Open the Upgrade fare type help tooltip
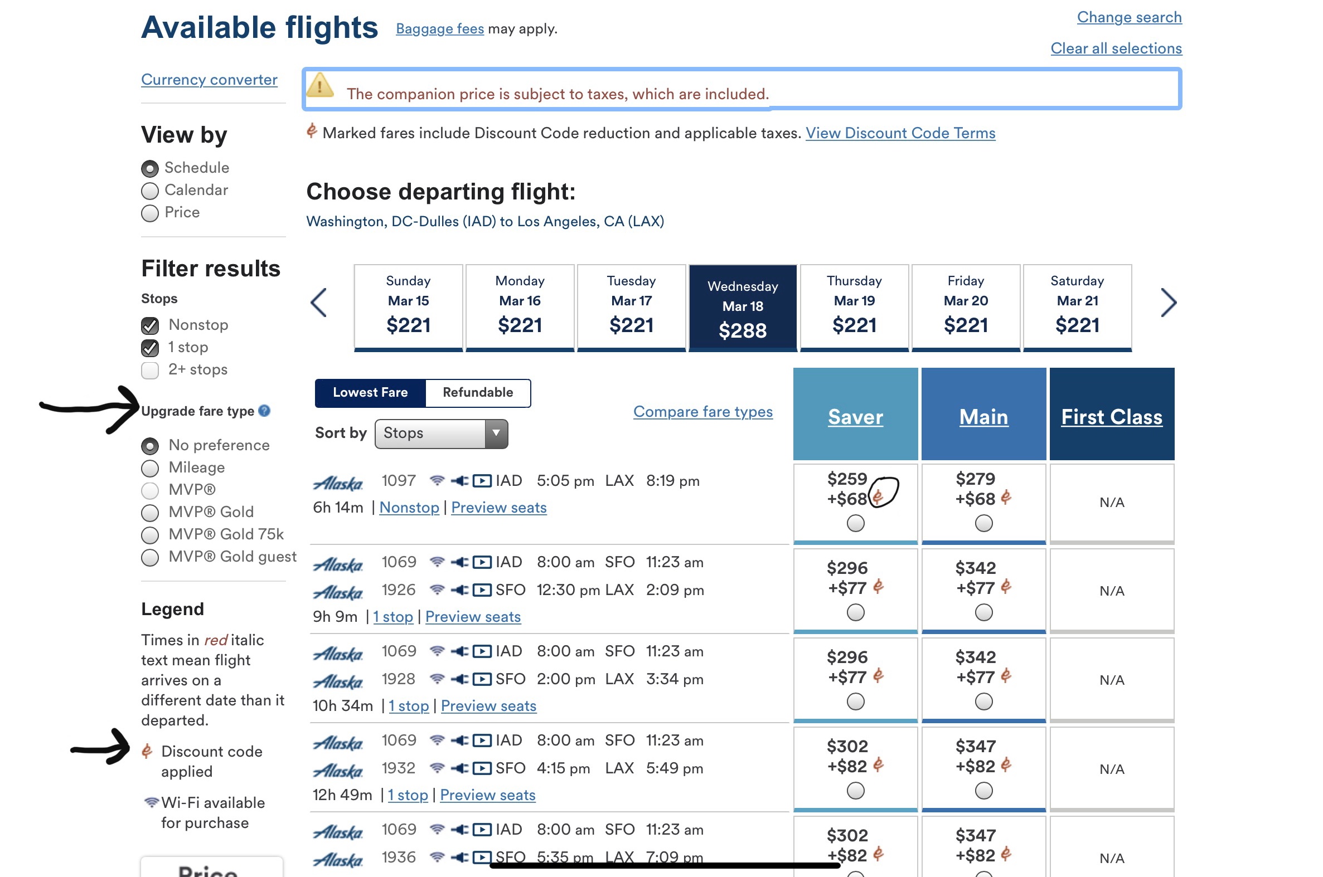Screen dimensions: 1323x877 (x=265, y=411)
